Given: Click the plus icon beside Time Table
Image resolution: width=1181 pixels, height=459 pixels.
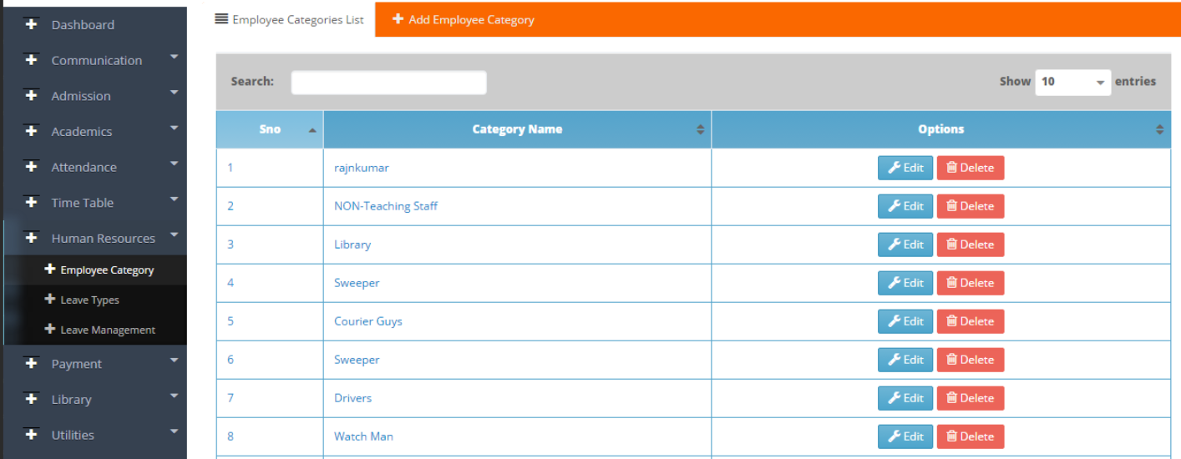Looking at the screenshot, I should (32, 202).
